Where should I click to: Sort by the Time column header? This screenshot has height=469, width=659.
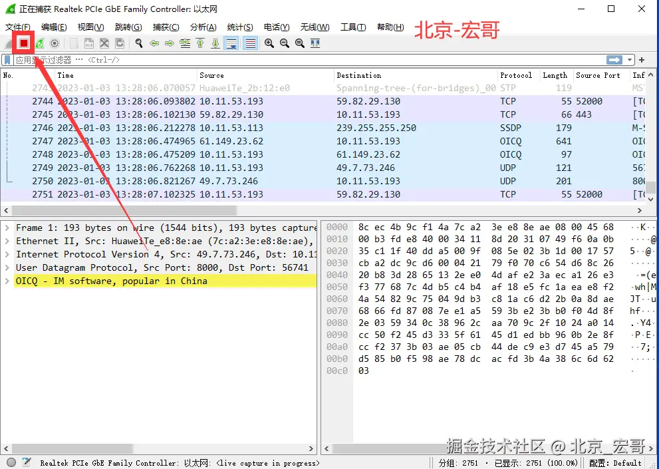click(126, 75)
